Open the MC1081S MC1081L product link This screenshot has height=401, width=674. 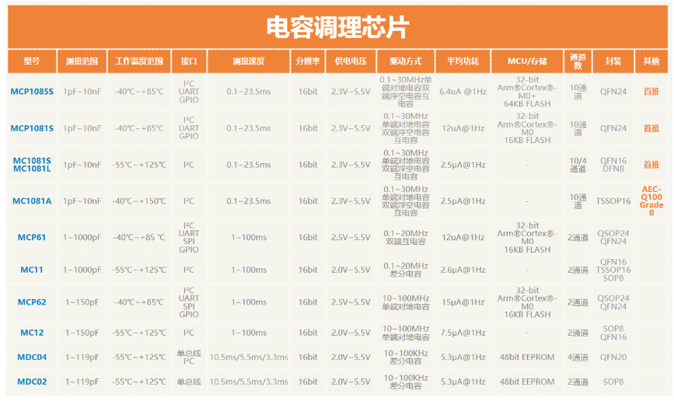(32, 165)
